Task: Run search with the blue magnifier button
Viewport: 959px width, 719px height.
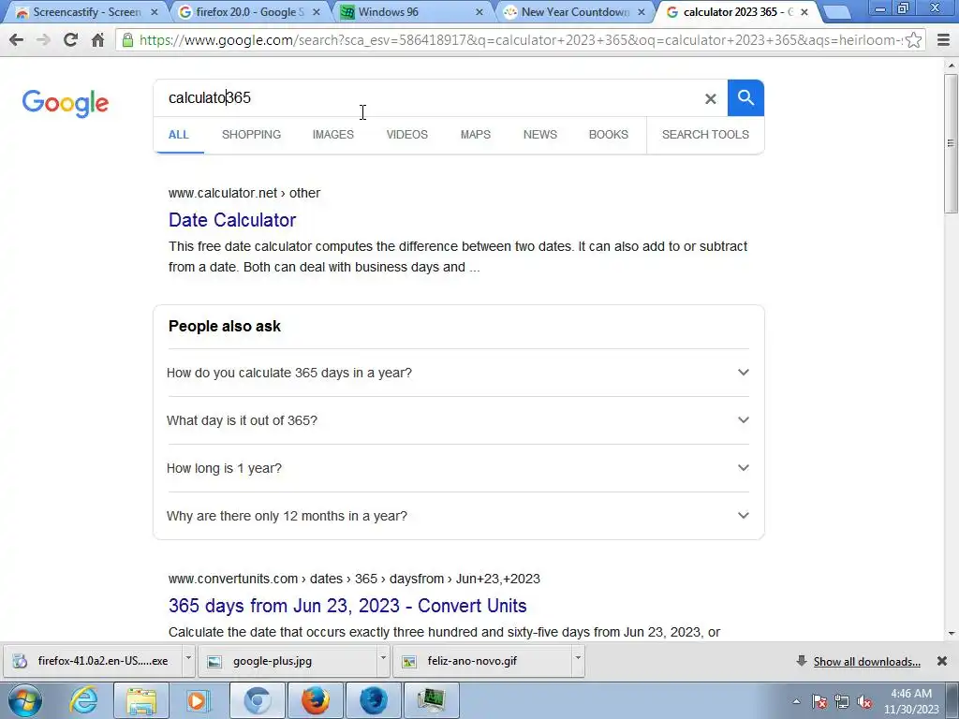Action: pyautogui.click(x=745, y=97)
